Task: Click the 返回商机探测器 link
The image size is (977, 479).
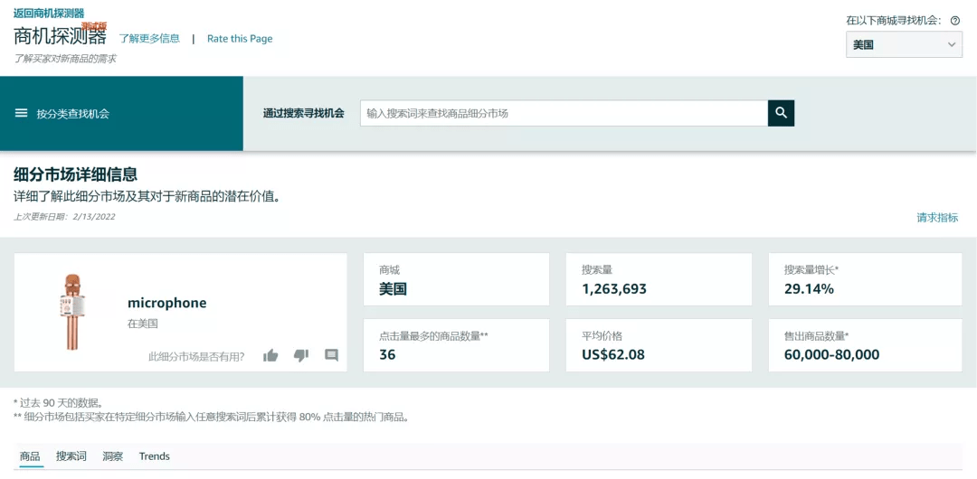Action: tap(49, 14)
